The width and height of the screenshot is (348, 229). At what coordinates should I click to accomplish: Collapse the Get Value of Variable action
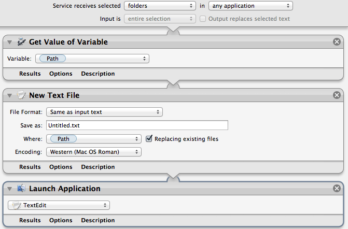tap(9, 42)
